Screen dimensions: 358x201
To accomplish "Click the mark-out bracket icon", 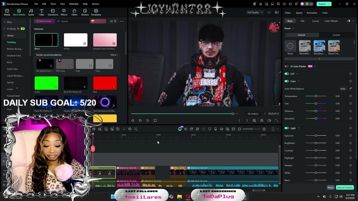I will (247, 120).
